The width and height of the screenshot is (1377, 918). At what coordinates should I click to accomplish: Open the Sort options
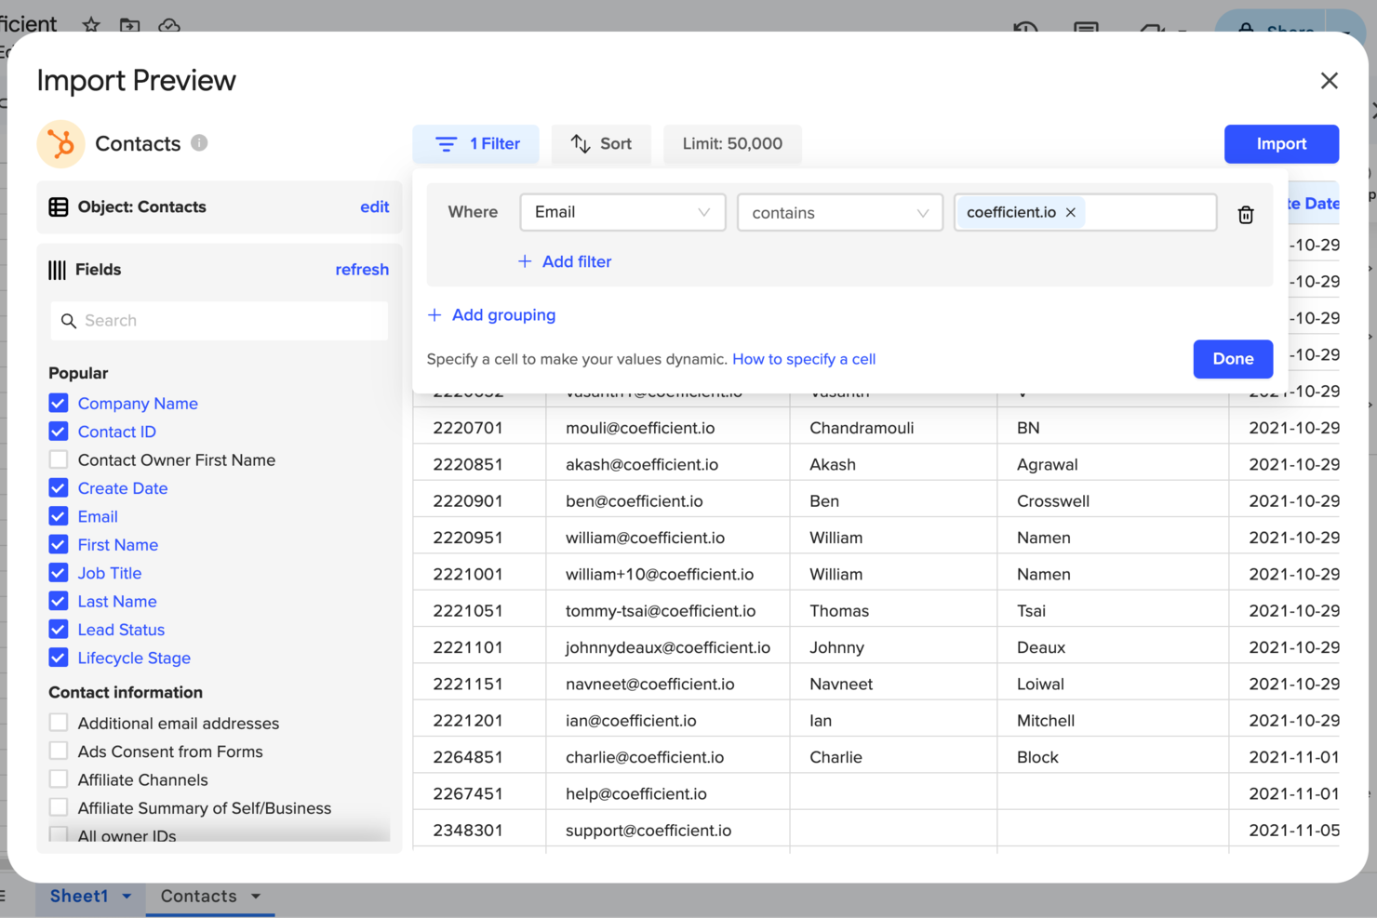(601, 143)
